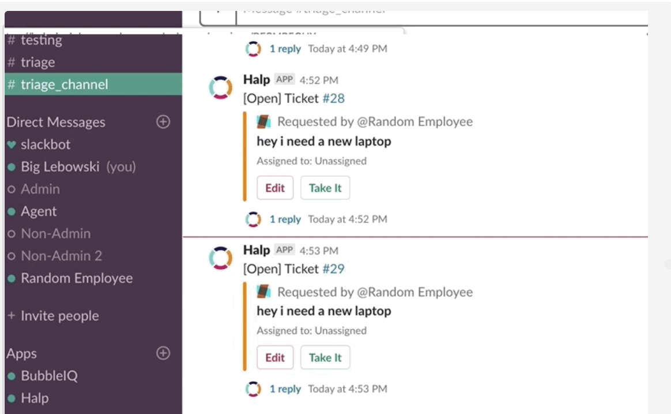671x414 pixels.
Task: View the 1 reply thread from 4:49 PM
Action: tap(285, 49)
